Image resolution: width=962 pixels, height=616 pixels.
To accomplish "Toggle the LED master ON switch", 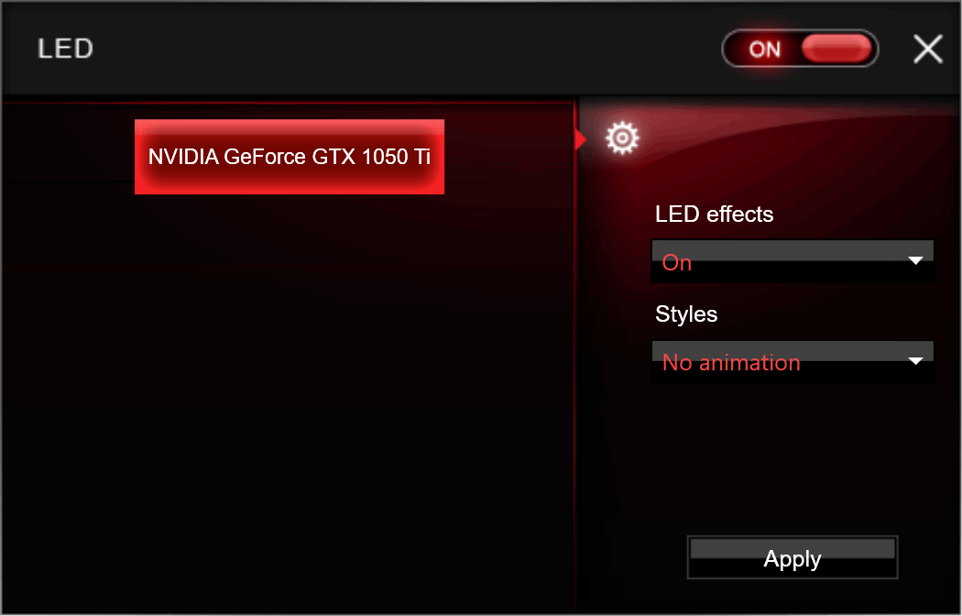I will 800,49.
